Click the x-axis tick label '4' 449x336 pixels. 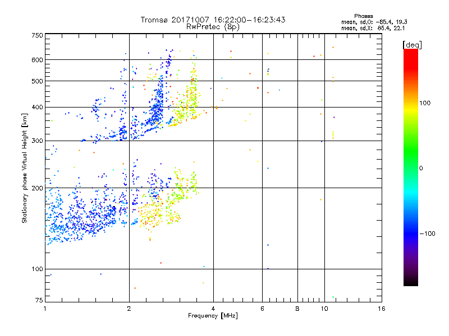click(x=213, y=309)
